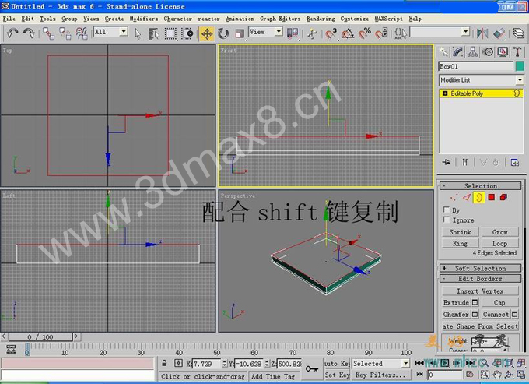
Task: Open the Utilities panel hammer icon
Action: click(x=517, y=52)
